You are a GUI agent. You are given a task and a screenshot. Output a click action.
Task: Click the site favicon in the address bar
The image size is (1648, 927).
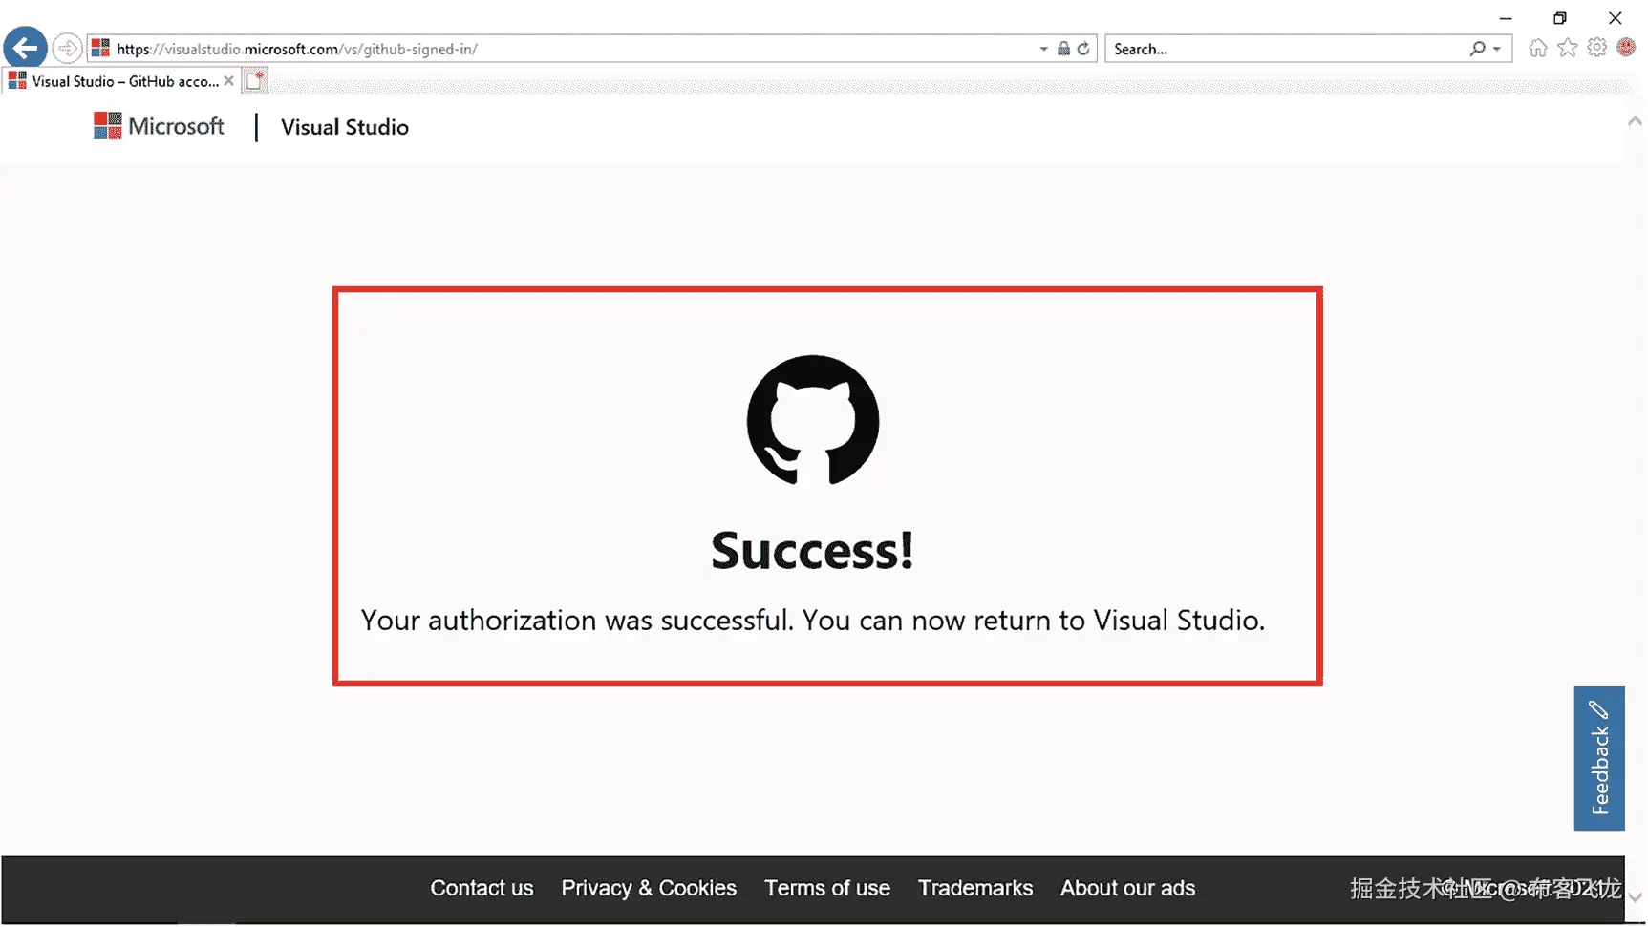100,49
